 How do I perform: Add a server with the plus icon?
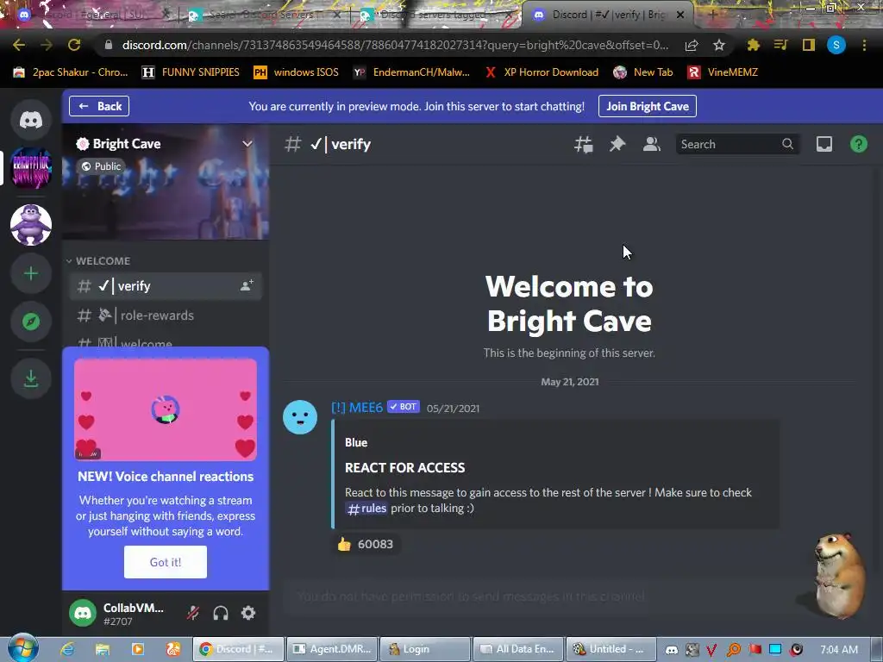pyautogui.click(x=31, y=273)
